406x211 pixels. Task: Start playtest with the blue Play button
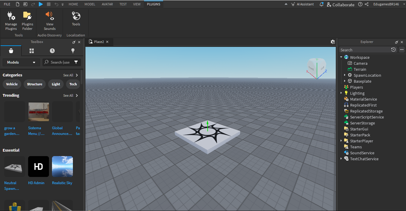tap(41, 4)
